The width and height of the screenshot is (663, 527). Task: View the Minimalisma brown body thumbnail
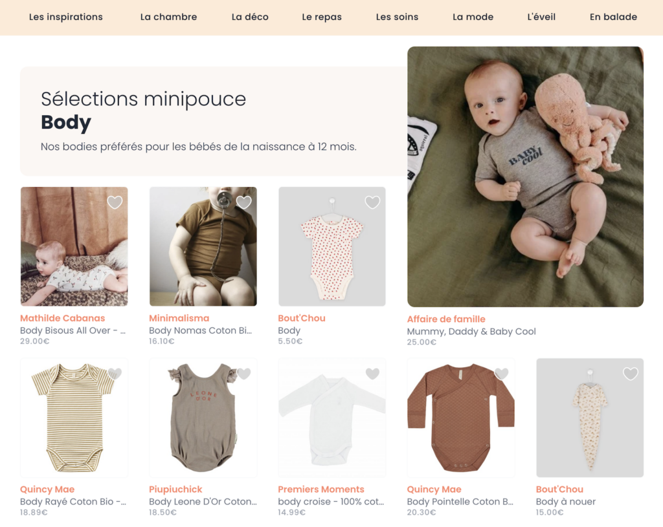pos(203,246)
